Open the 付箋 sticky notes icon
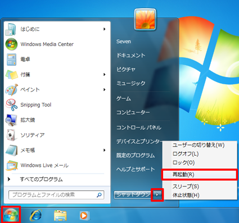This screenshot has width=239, height=223. click(12, 75)
